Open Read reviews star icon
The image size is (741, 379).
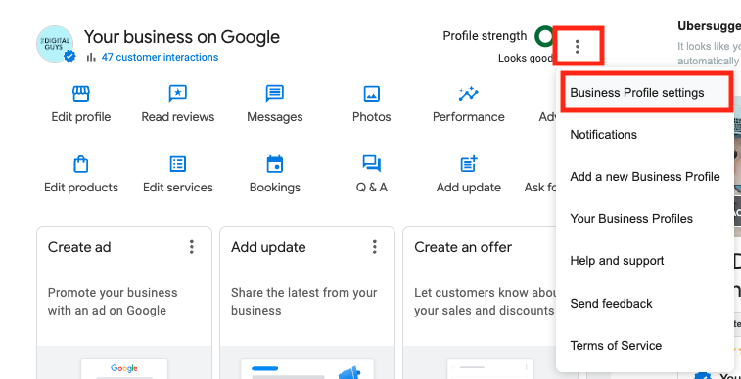click(178, 94)
